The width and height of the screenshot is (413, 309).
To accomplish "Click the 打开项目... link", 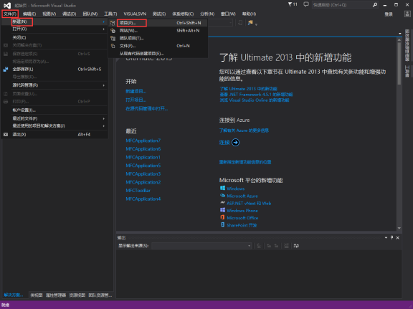I will [136, 100].
